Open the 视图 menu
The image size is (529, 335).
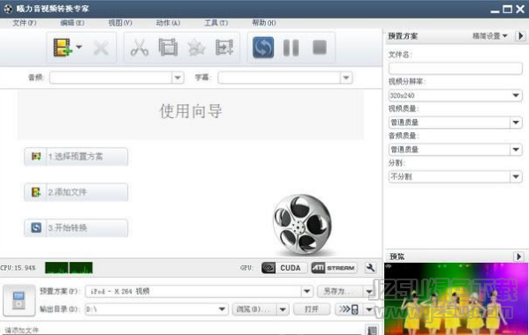[x=120, y=23]
